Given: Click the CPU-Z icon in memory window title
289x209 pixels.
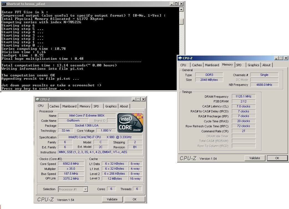Looking at the screenshot, I should point(180,58).
